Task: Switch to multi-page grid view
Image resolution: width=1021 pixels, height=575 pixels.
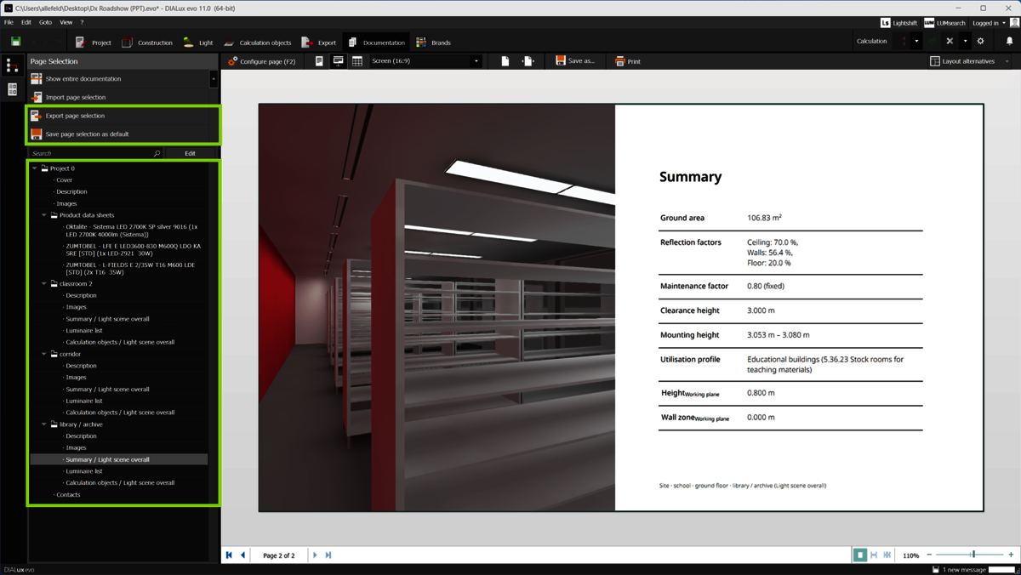Action: (357, 60)
